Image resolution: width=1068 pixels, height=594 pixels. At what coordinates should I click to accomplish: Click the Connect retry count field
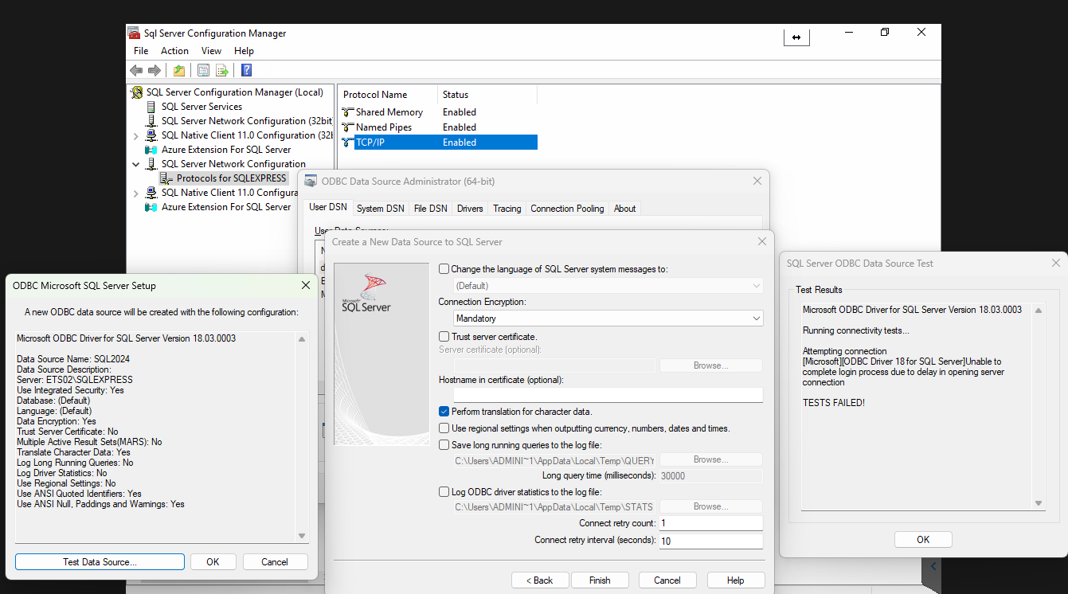click(x=710, y=523)
